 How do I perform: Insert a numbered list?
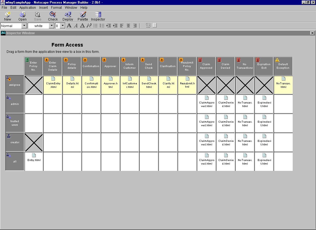(x=102, y=25)
